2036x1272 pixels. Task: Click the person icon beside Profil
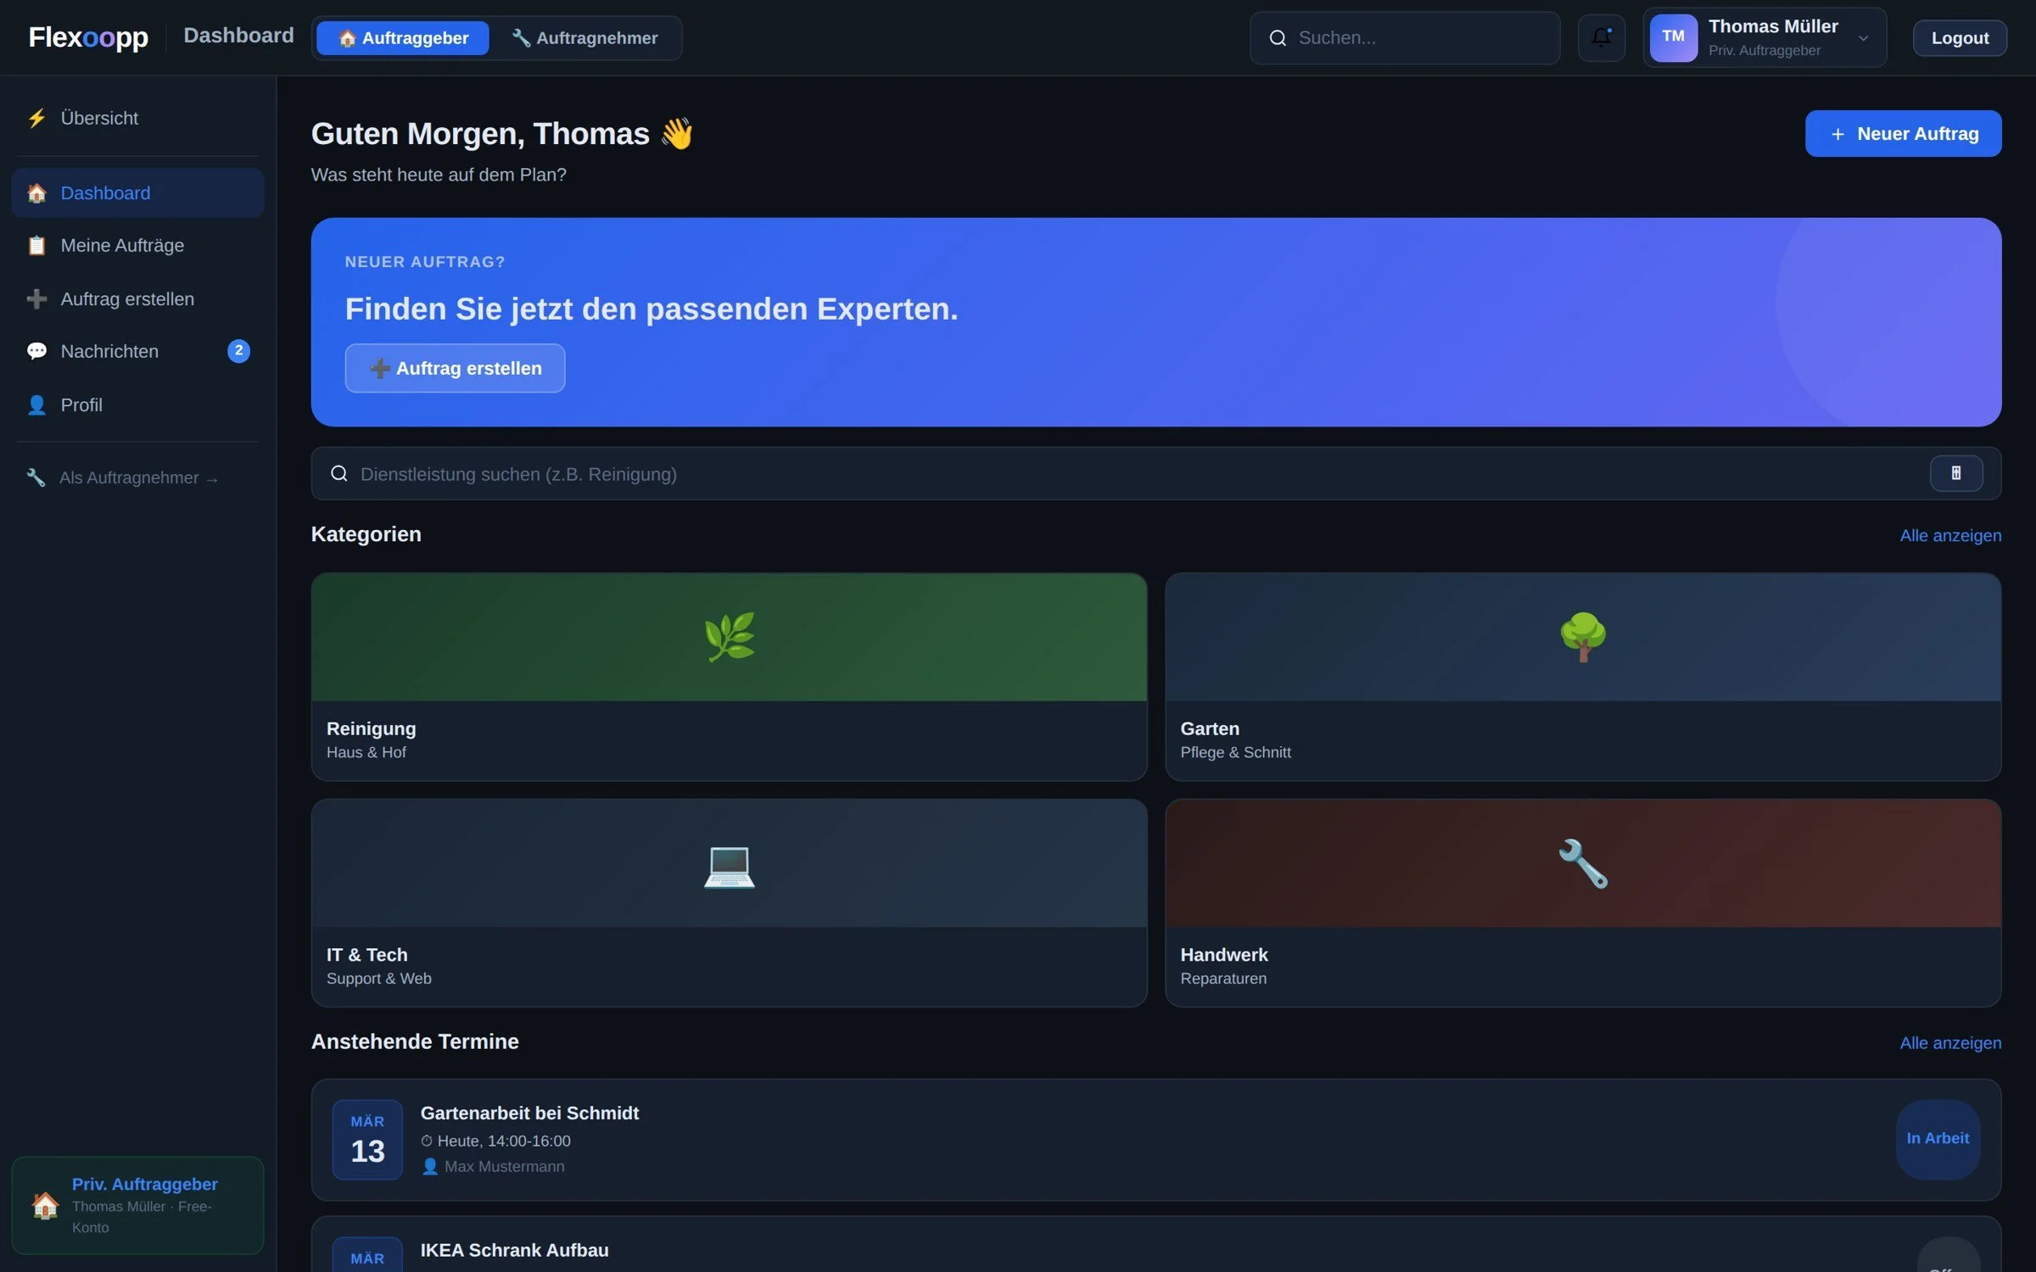pos(36,405)
